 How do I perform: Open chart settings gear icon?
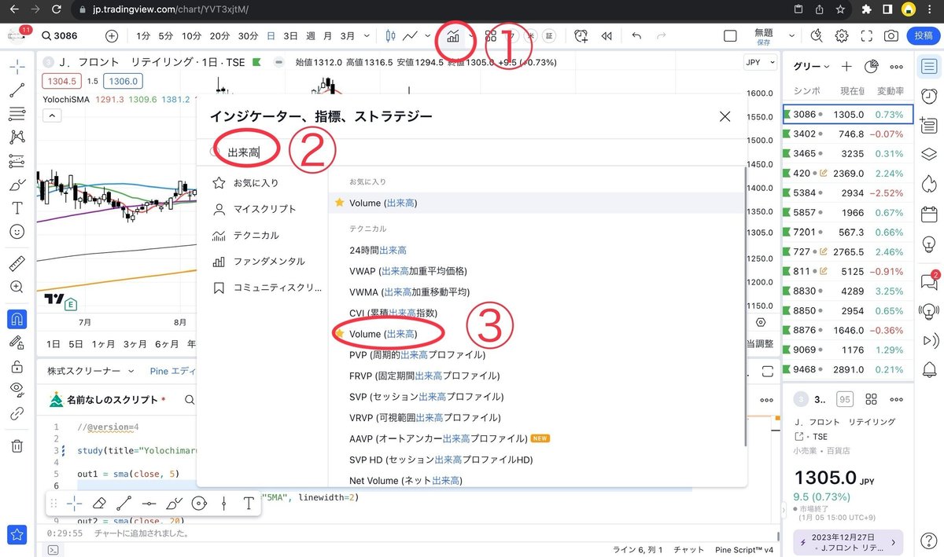(842, 35)
